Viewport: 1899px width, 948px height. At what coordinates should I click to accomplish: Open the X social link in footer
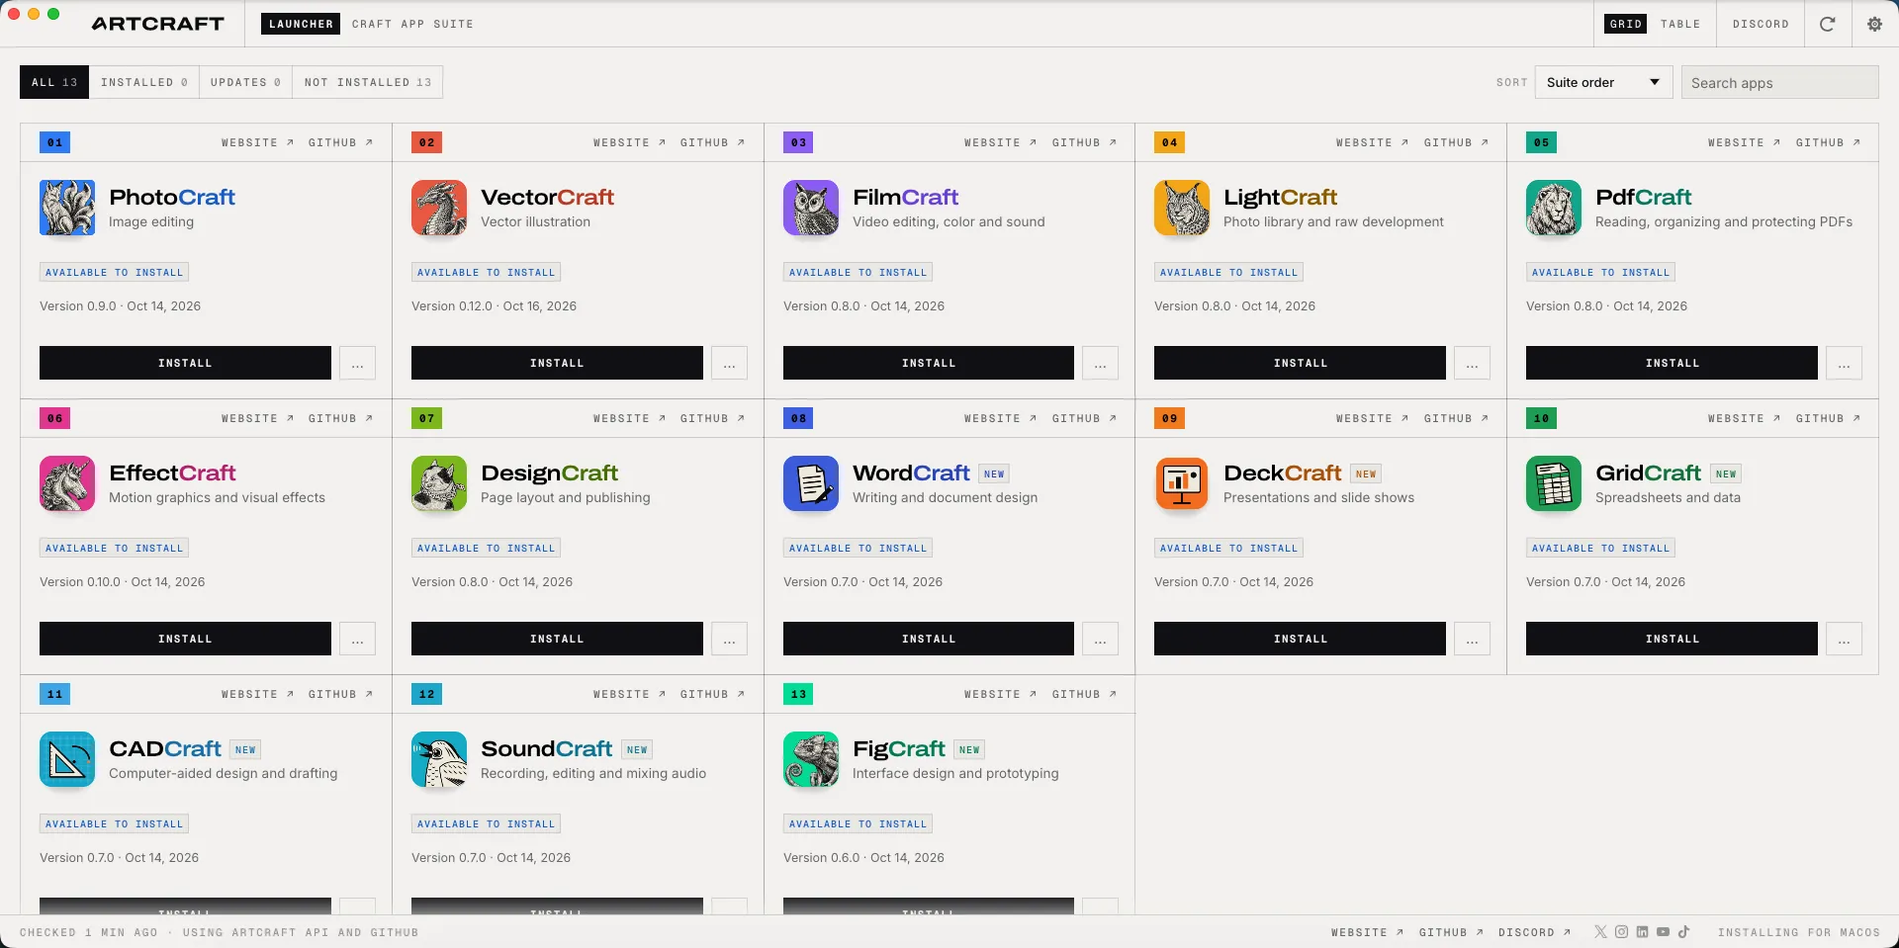(1600, 932)
